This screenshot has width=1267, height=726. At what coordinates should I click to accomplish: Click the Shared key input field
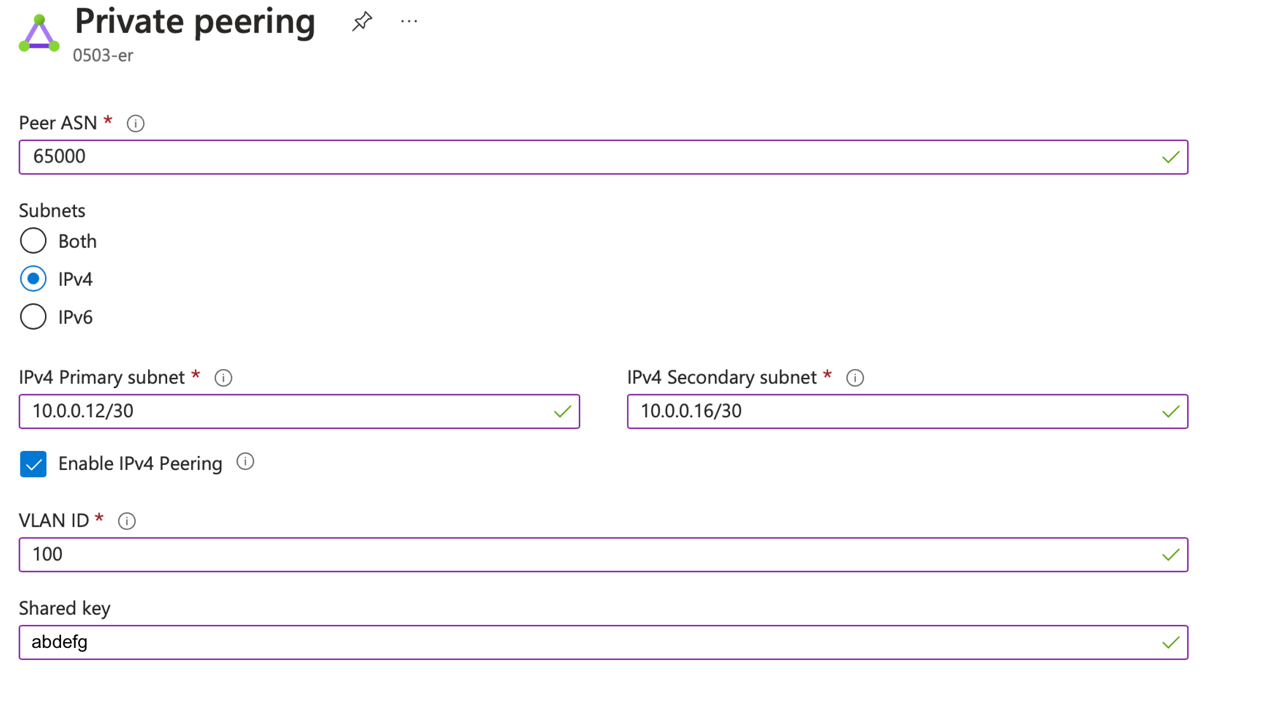point(603,642)
